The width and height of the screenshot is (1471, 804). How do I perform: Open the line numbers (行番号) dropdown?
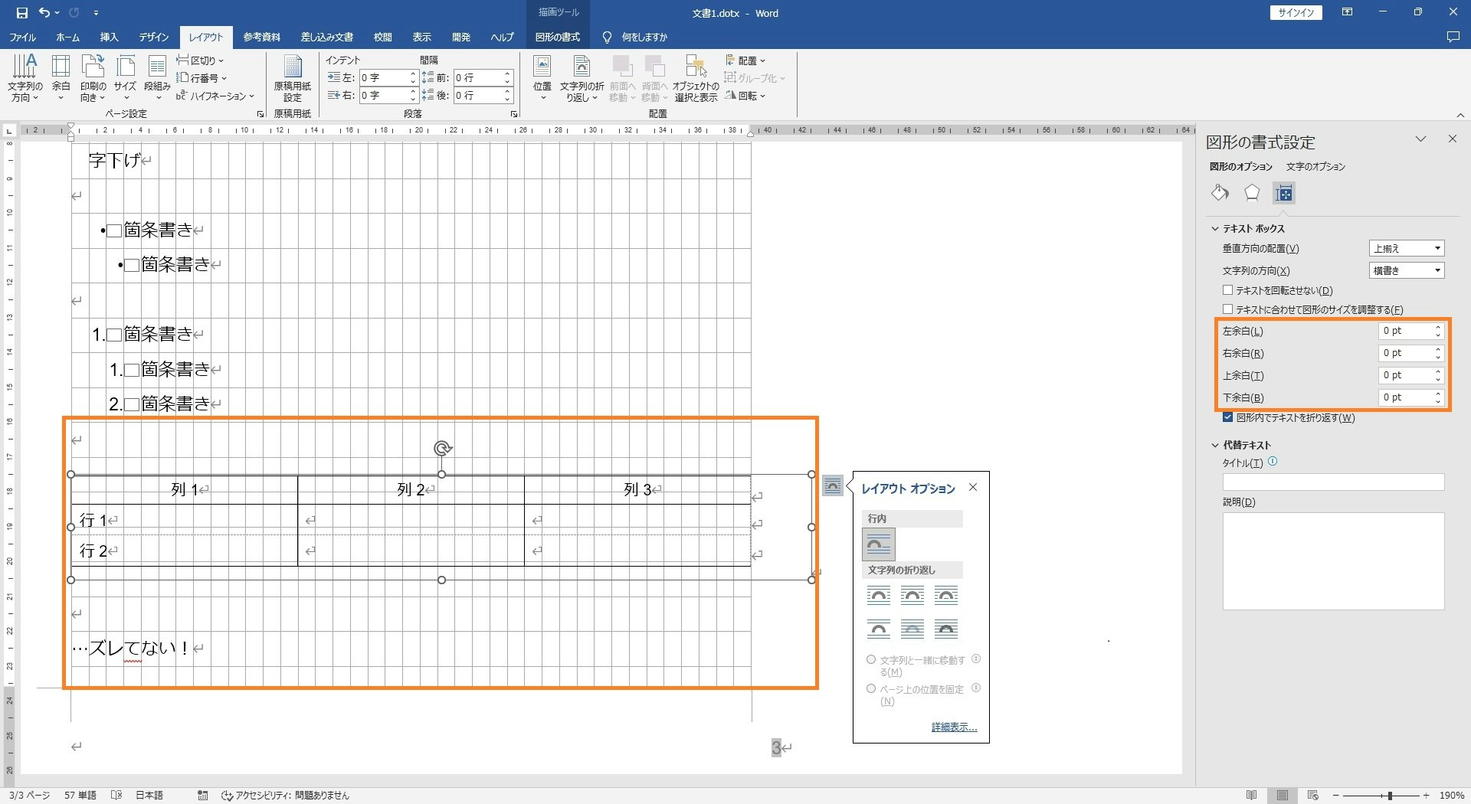[x=201, y=78]
